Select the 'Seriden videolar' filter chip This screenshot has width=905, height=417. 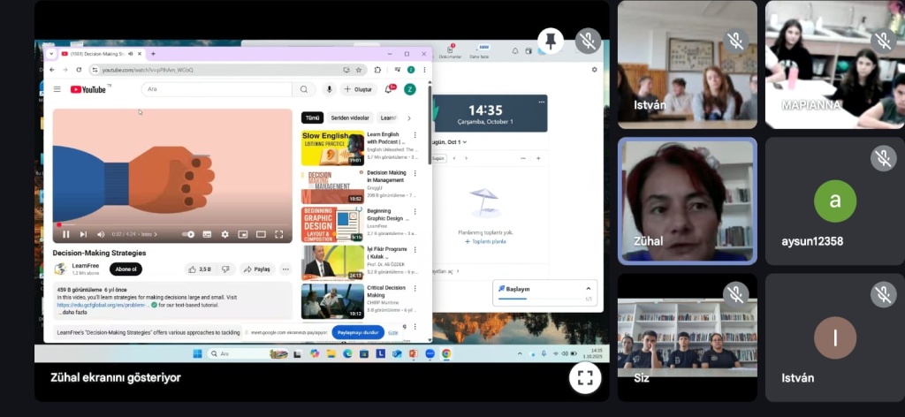pos(350,118)
